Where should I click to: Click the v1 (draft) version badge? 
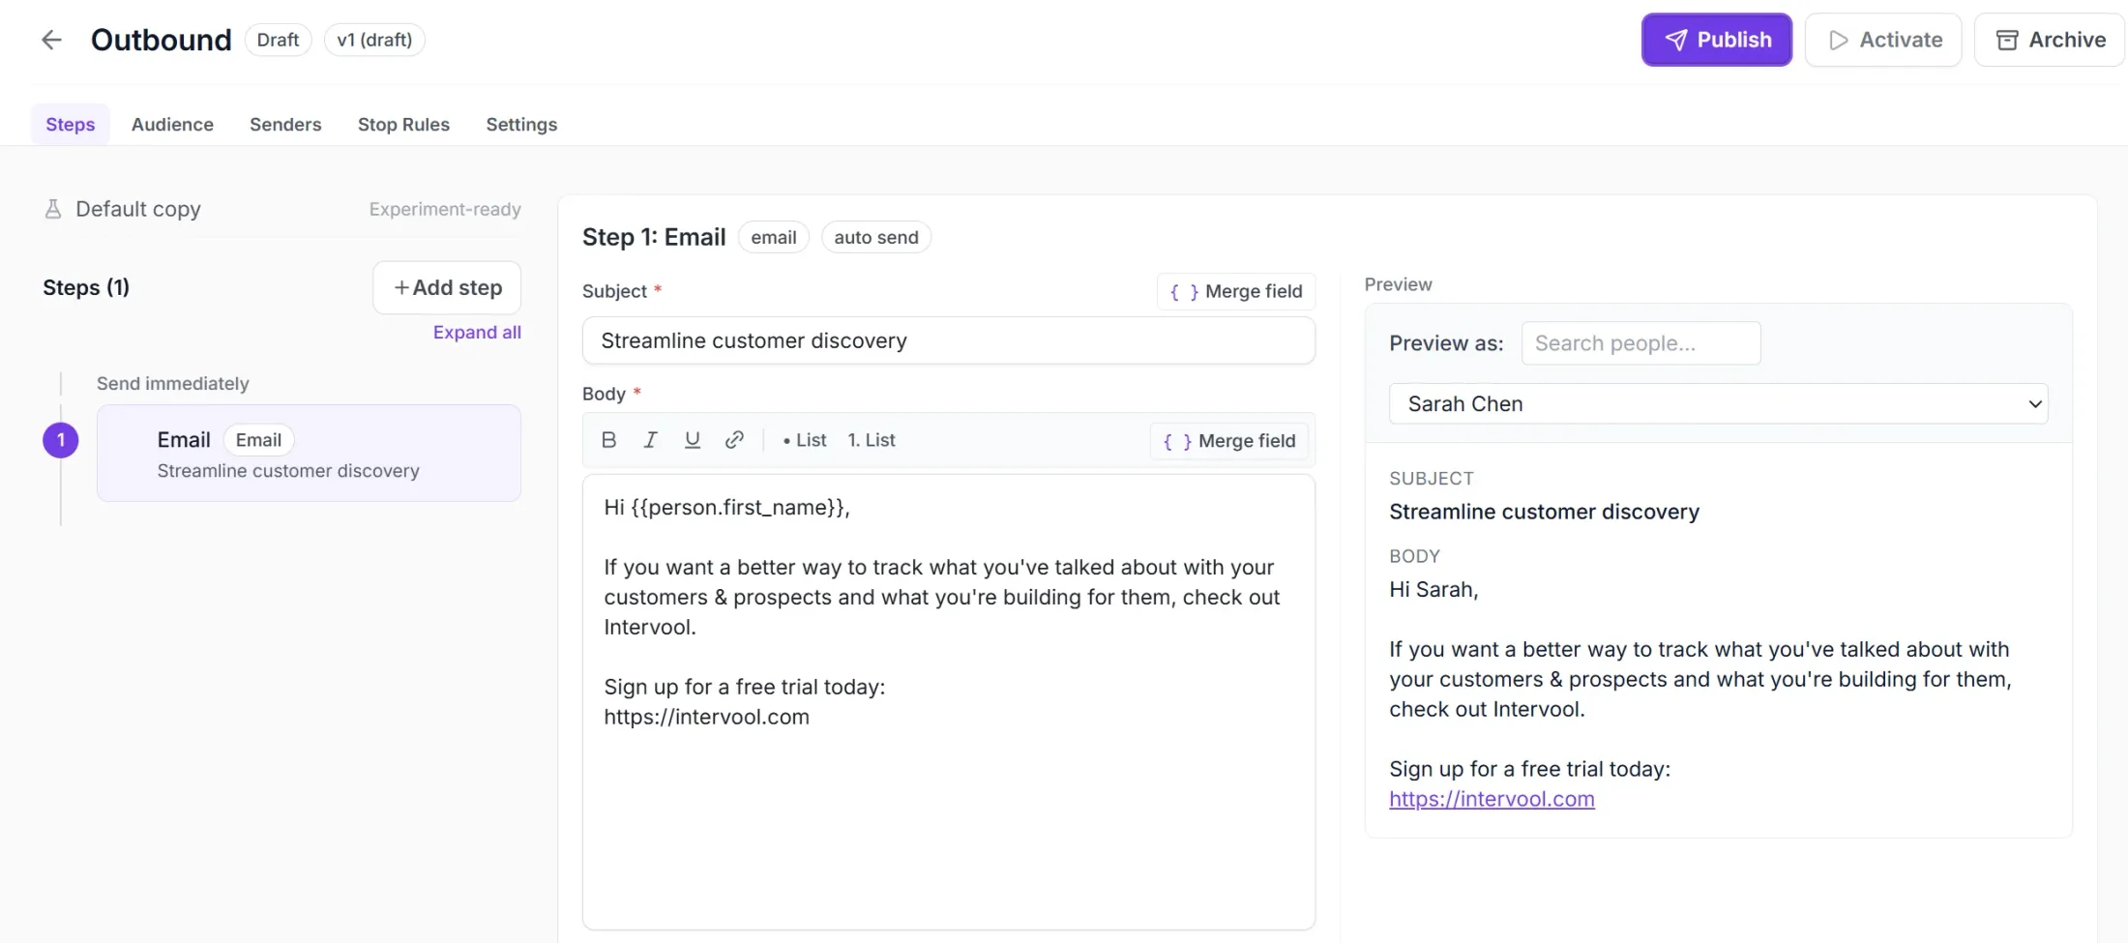pyautogui.click(x=374, y=40)
